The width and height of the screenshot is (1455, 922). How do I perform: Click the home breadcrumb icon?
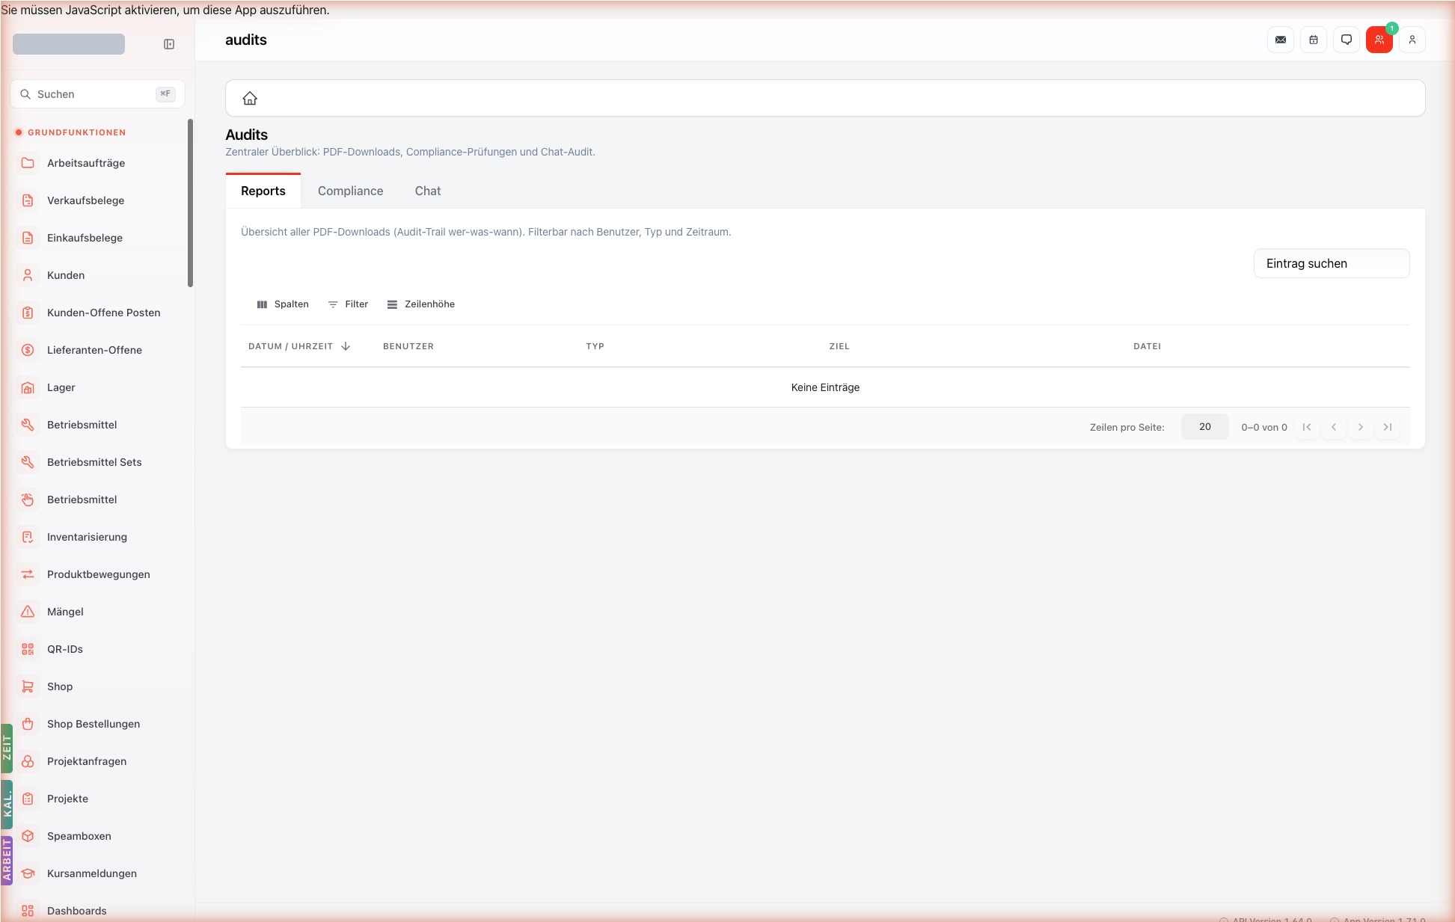[250, 98]
